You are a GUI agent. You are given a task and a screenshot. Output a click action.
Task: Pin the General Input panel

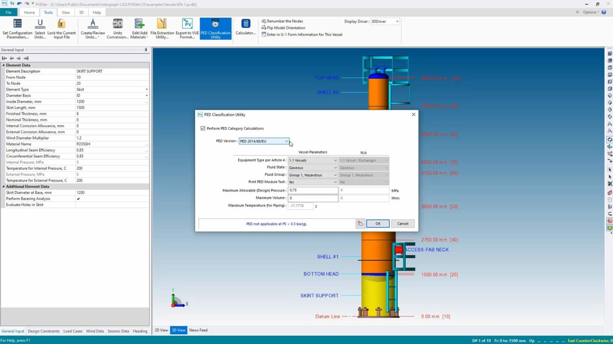pos(146,50)
